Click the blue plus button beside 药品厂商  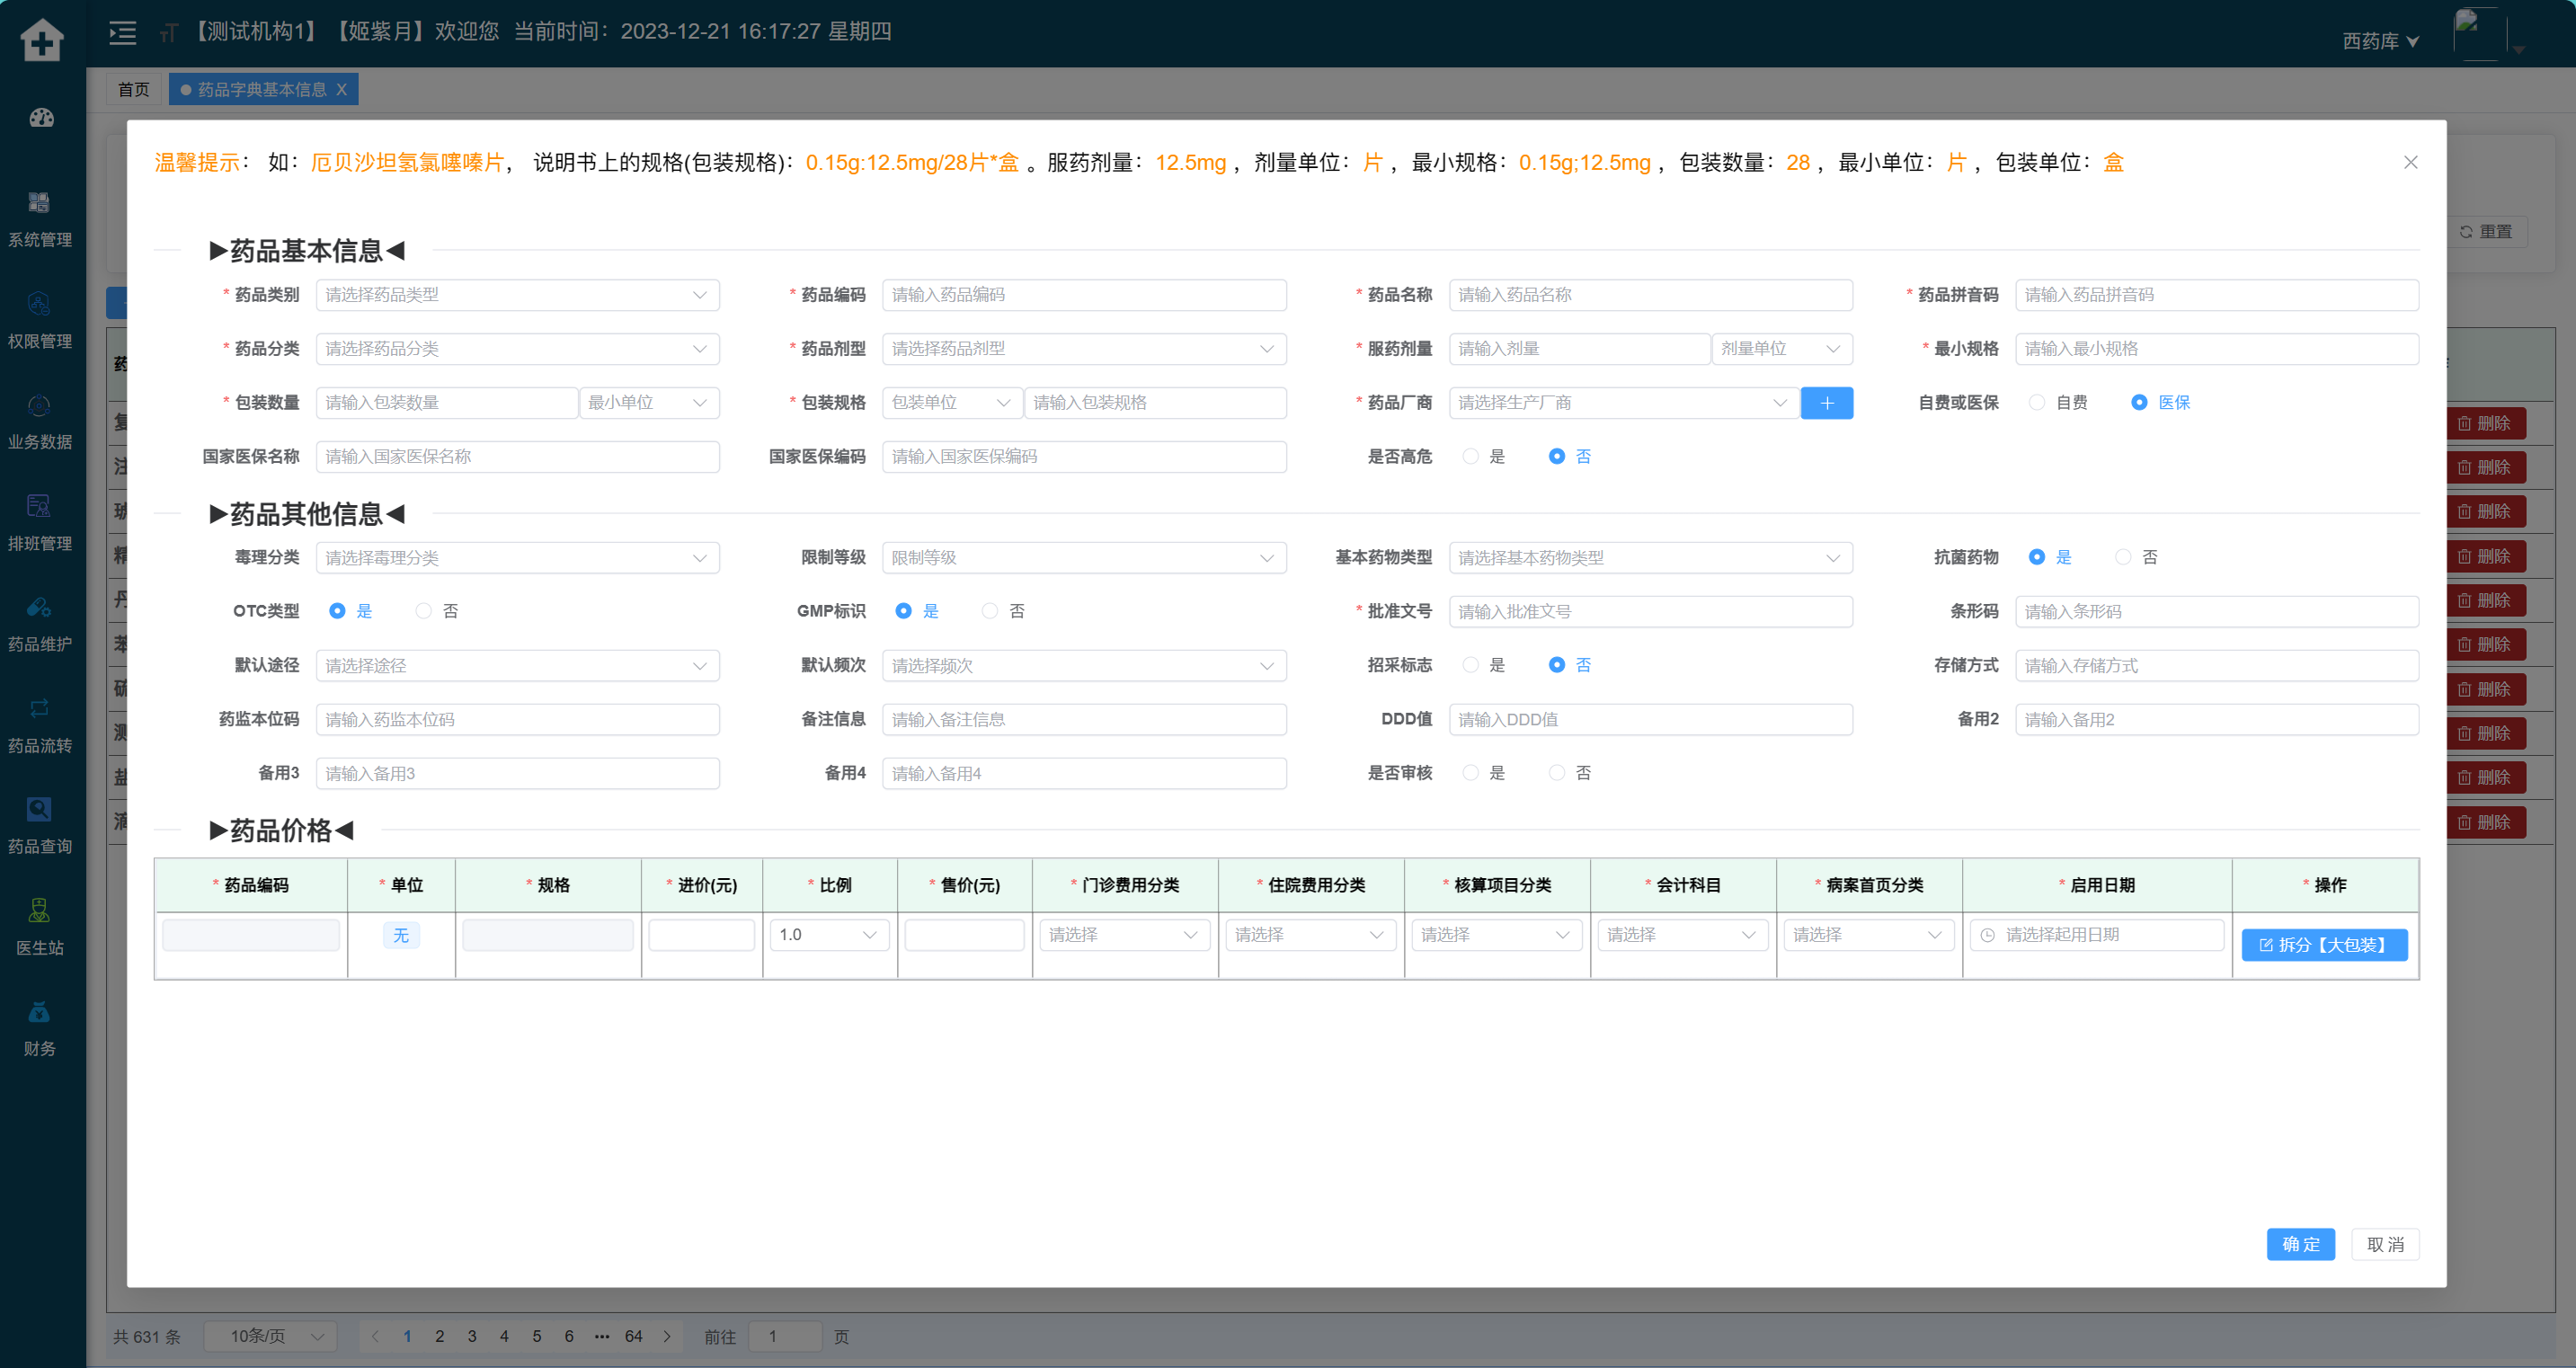(1826, 403)
